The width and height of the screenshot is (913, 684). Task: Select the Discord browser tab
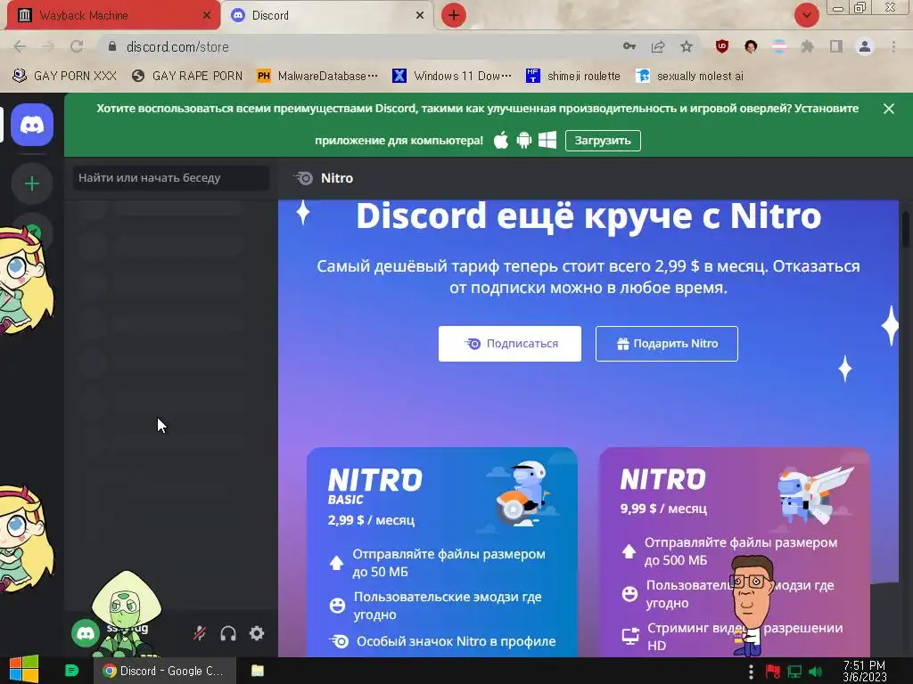[x=326, y=16]
